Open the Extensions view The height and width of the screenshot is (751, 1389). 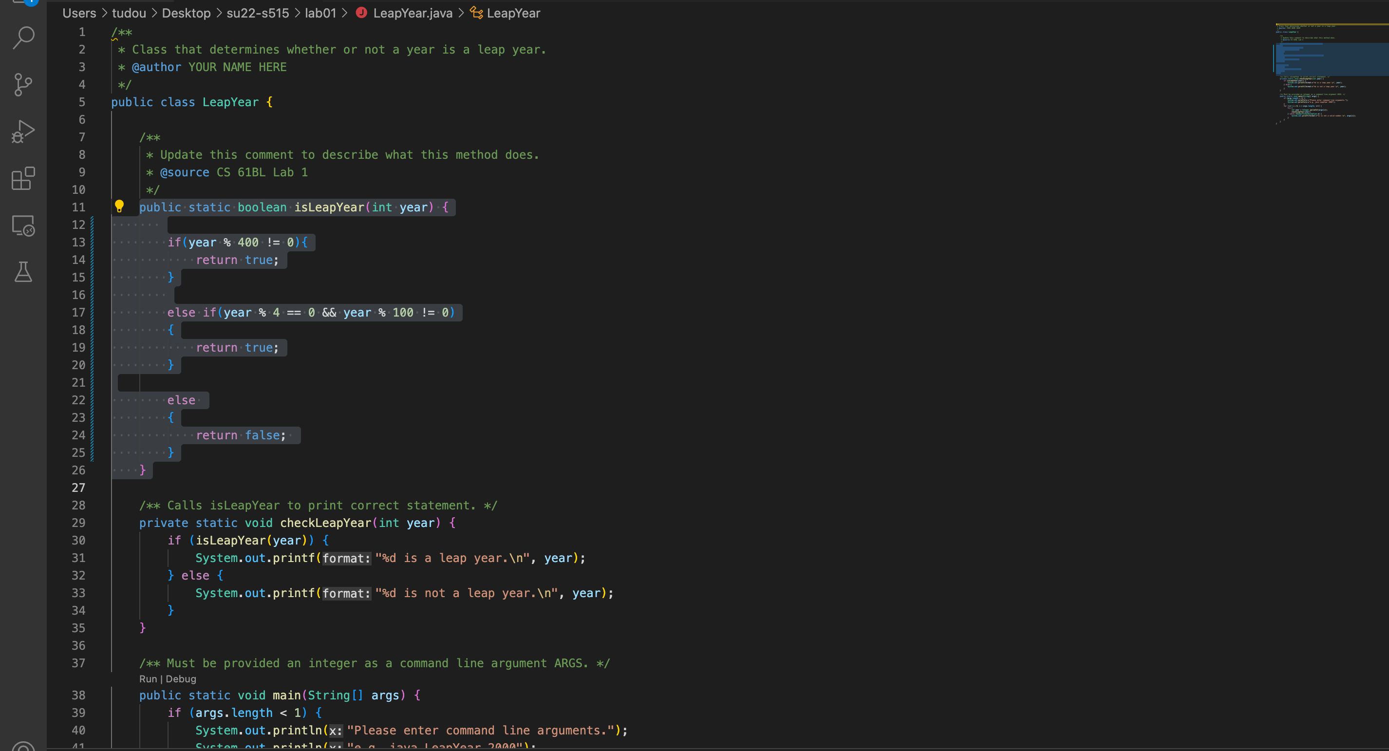click(x=23, y=178)
